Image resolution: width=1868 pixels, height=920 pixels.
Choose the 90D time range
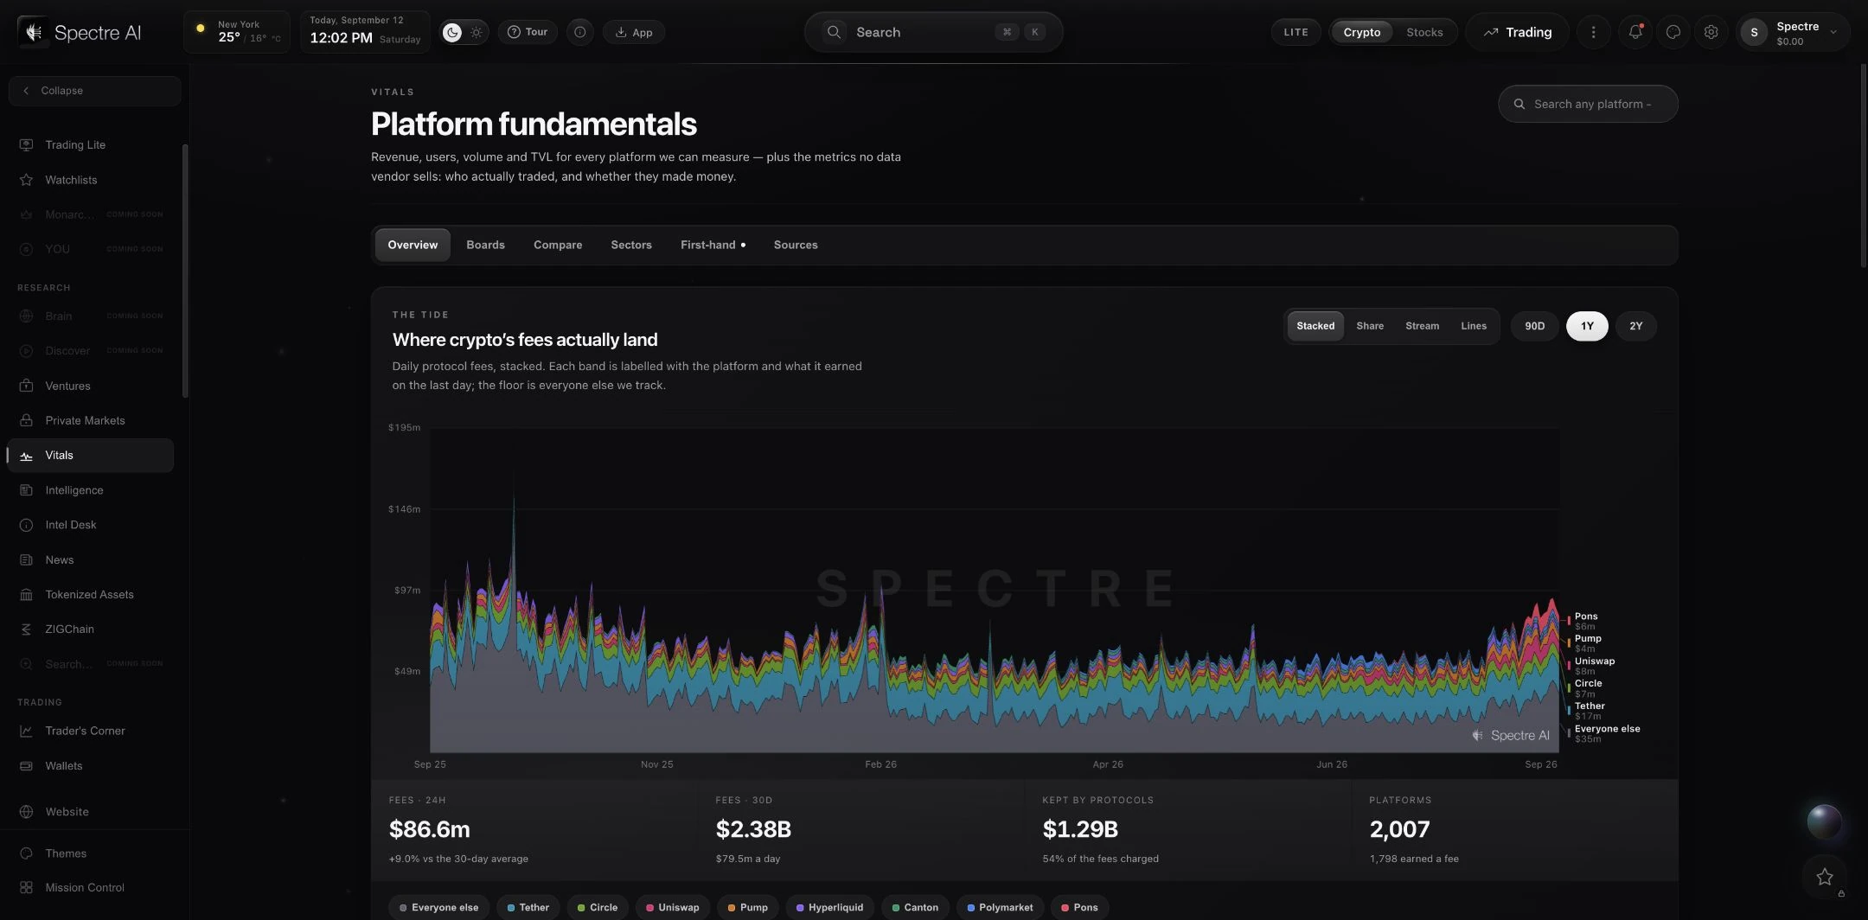pyautogui.click(x=1534, y=326)
